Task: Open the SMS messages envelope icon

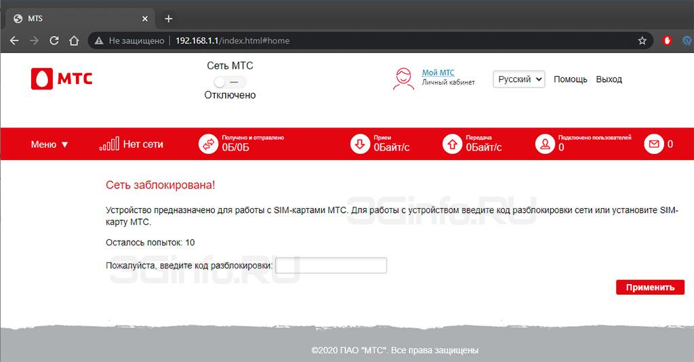Action: [x=654, y=144]
